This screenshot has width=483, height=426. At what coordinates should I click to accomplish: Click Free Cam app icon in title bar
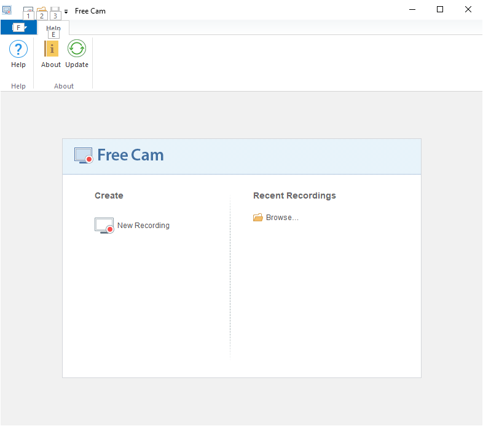tap(7, 10)
